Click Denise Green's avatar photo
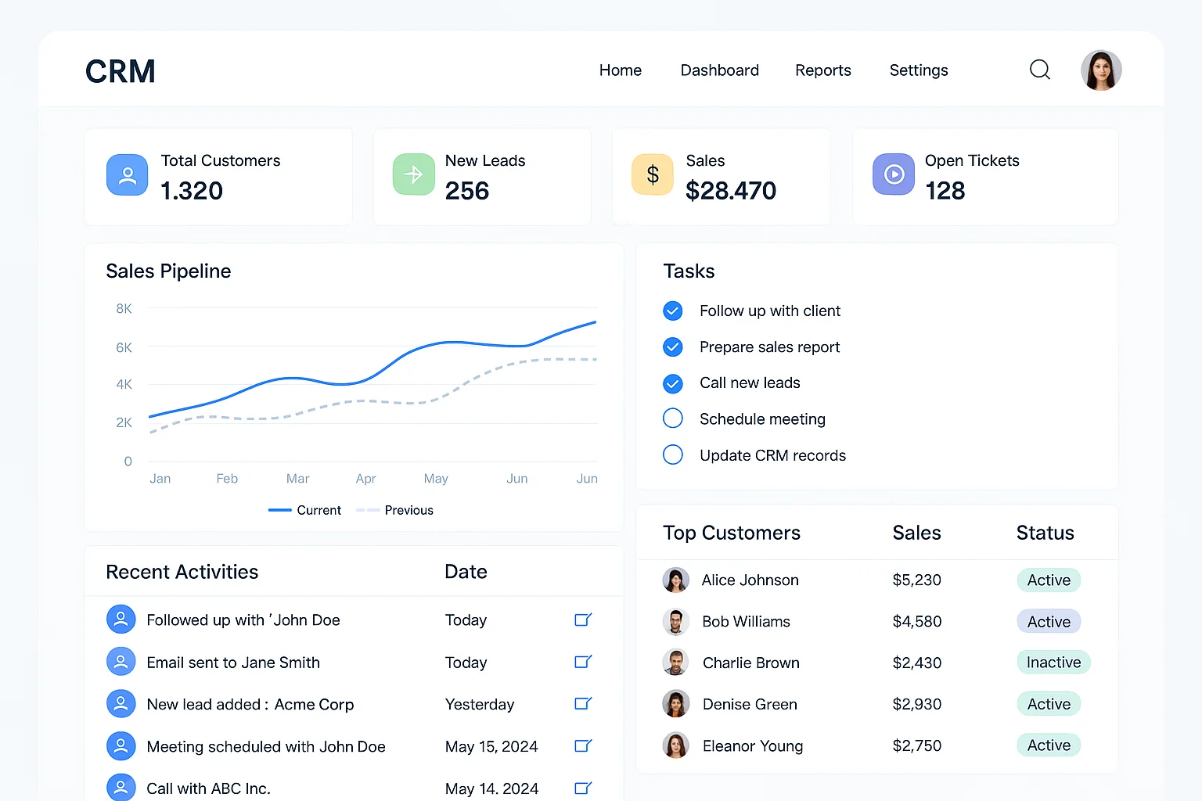This screenshot has height=801, width=1202. point(676,704)
